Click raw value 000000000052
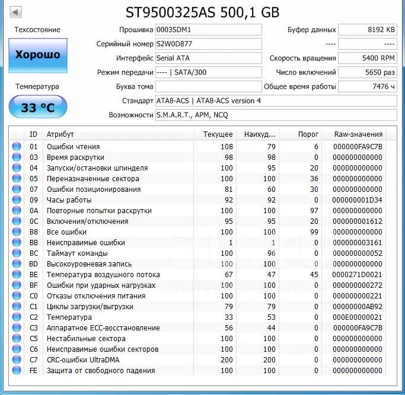The width and height of the screenshot is (405, 395). pos(357,253)
